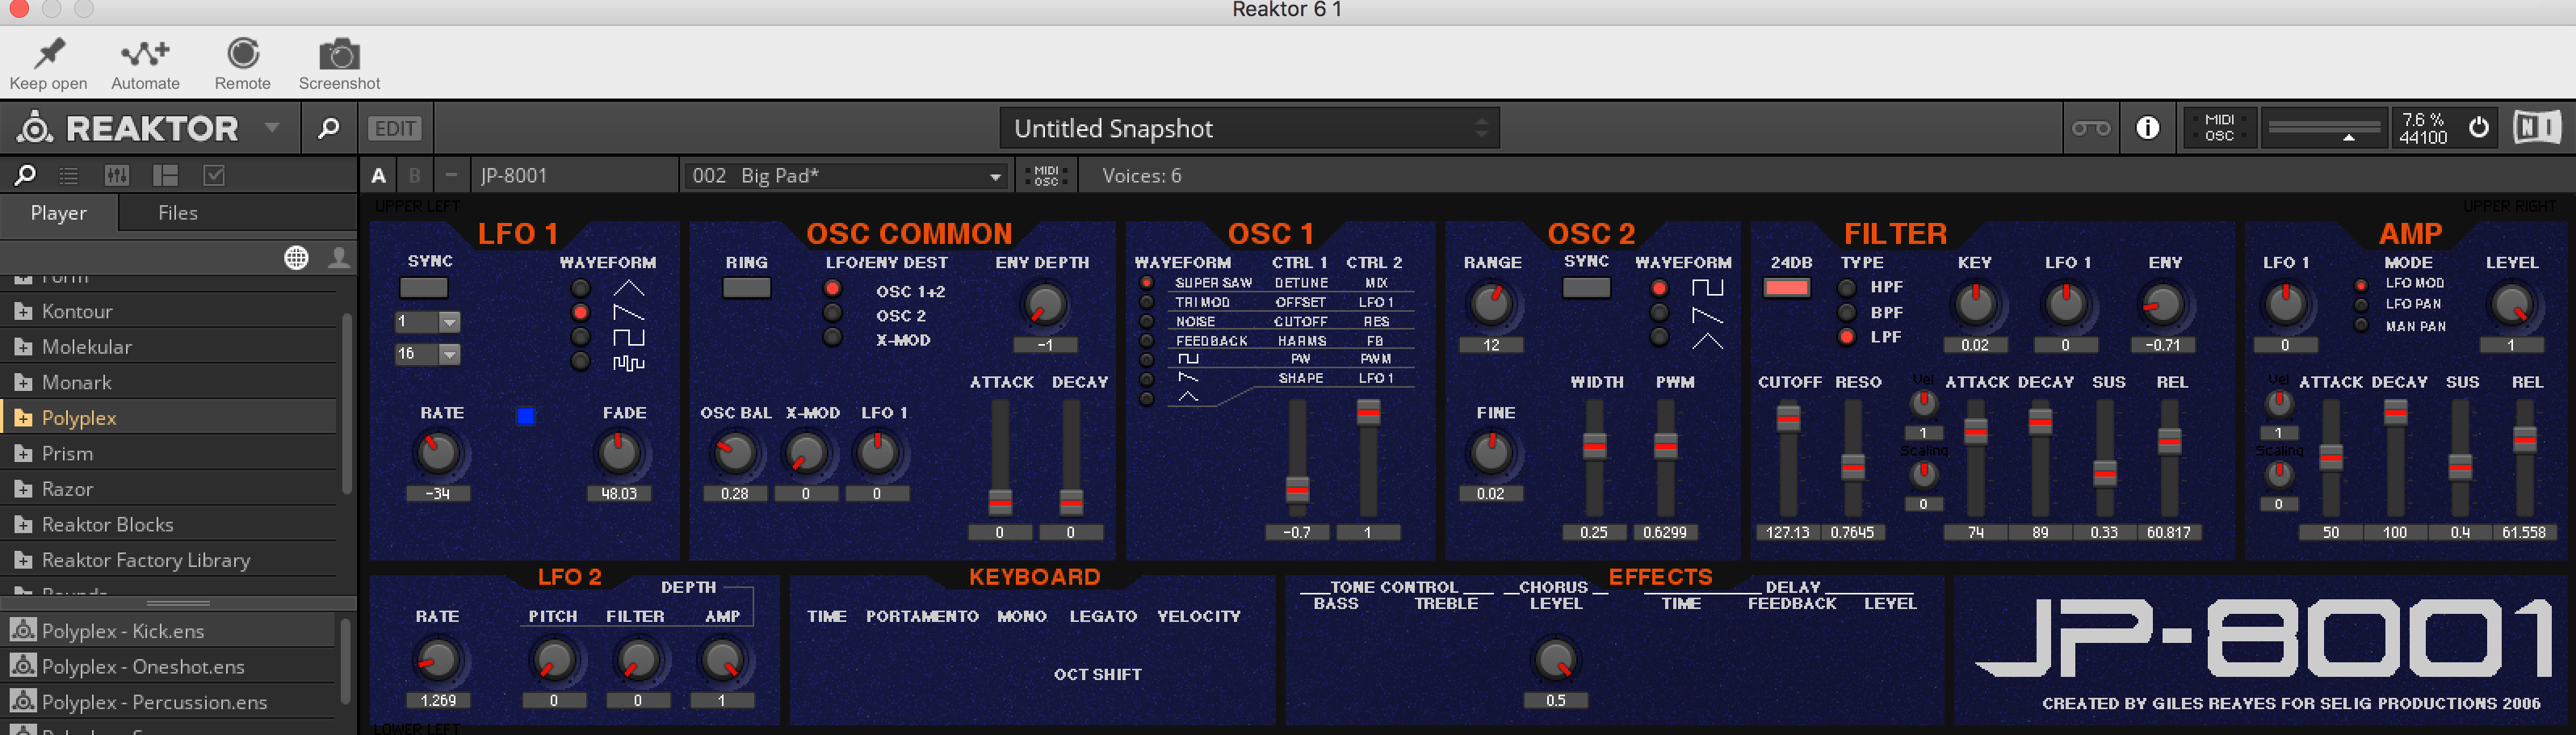Image resolution: width=2576 pixels, height=735 pixels.
Task: Click the CHORUS LEVEL knob
Action: click(1556, 660)
